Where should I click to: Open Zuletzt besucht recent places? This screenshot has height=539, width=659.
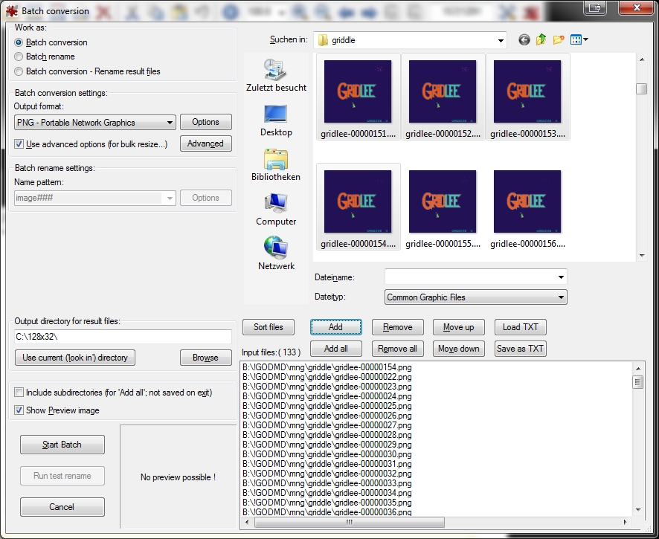click(276, 75)
